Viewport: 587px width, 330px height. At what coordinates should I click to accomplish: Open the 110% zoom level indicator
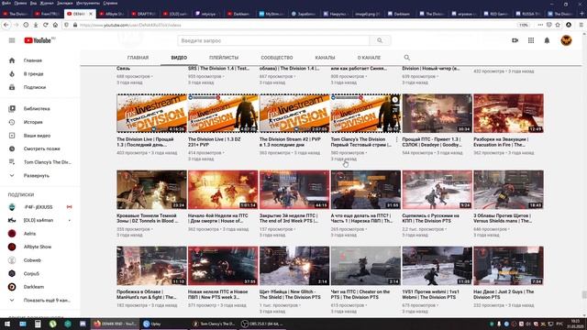[x=524, y=25]
